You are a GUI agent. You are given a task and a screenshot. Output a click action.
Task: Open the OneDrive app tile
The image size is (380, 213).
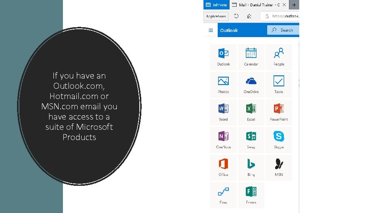tap(251, 85)
